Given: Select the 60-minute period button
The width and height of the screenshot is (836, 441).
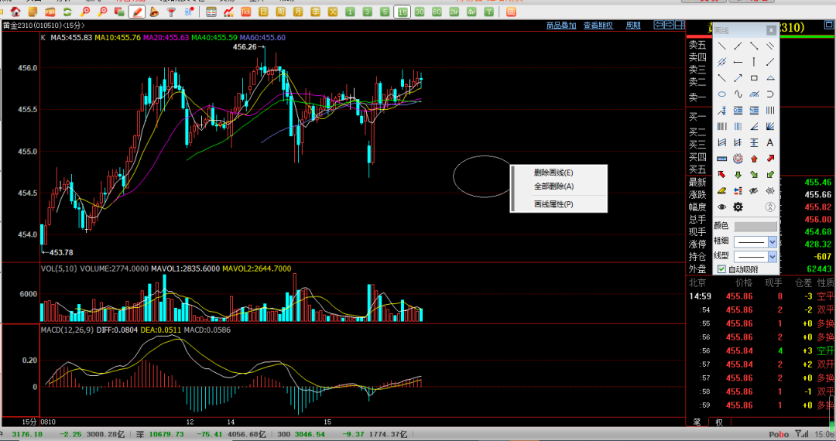Looking at the screenshot, I should tap(437, 12).
